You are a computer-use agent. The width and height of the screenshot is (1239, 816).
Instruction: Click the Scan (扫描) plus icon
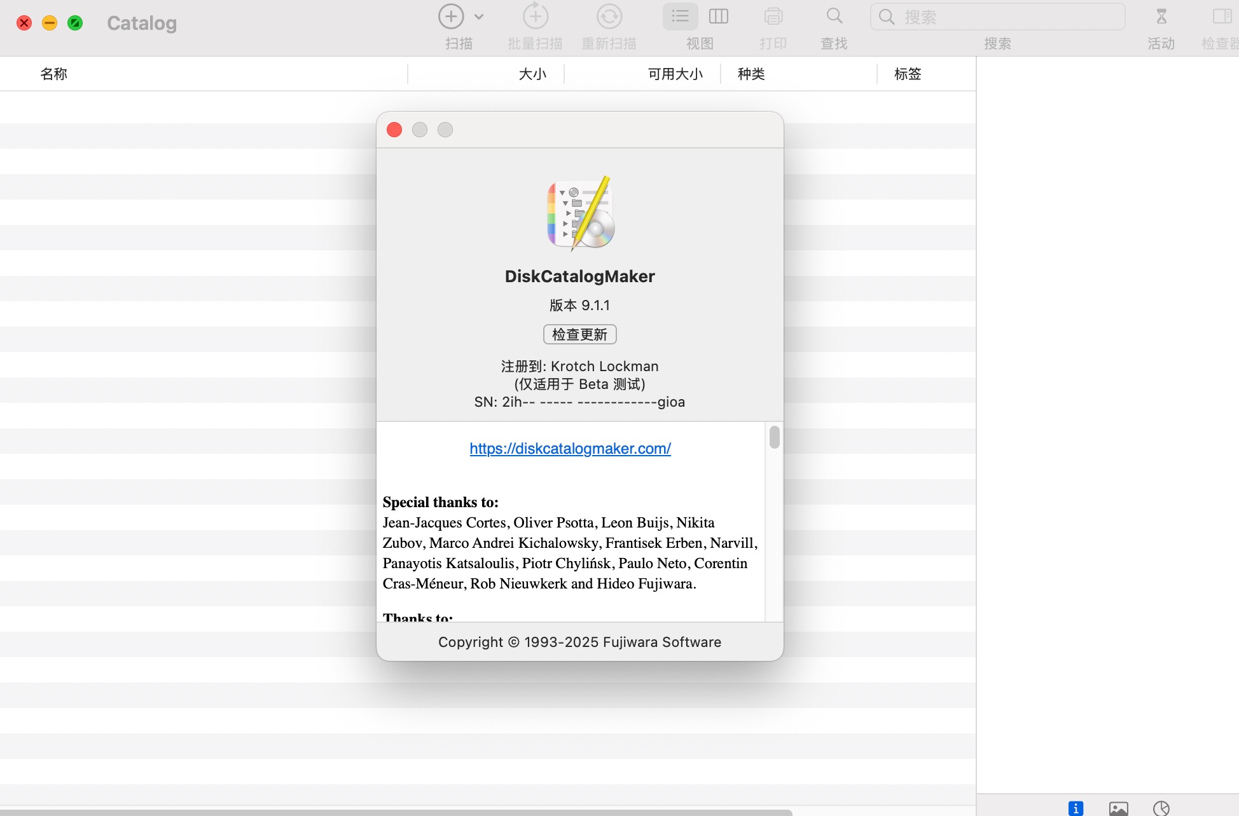coord(451,17)
